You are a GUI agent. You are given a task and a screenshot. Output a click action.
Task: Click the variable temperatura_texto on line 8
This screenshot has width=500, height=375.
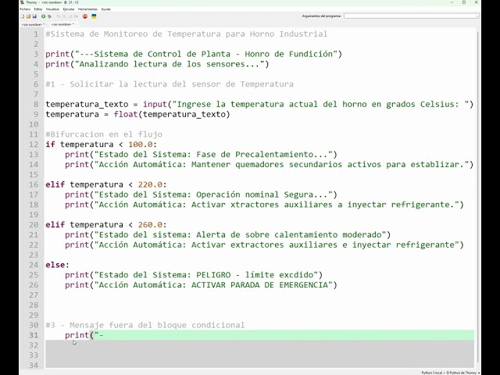87,104
